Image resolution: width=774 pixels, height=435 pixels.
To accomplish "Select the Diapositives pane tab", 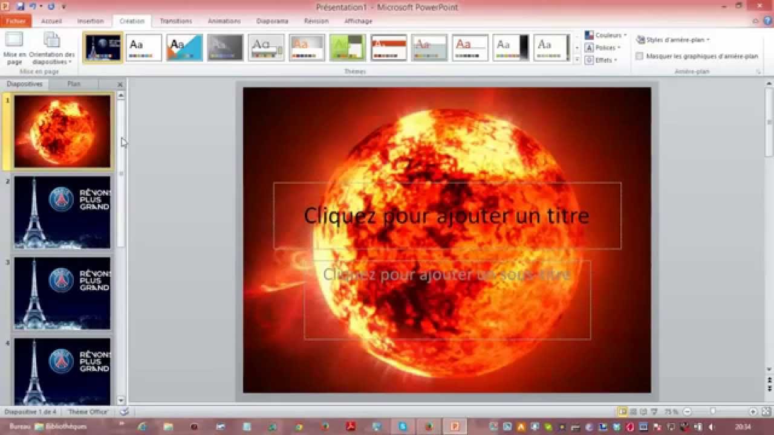I will 25,84.
